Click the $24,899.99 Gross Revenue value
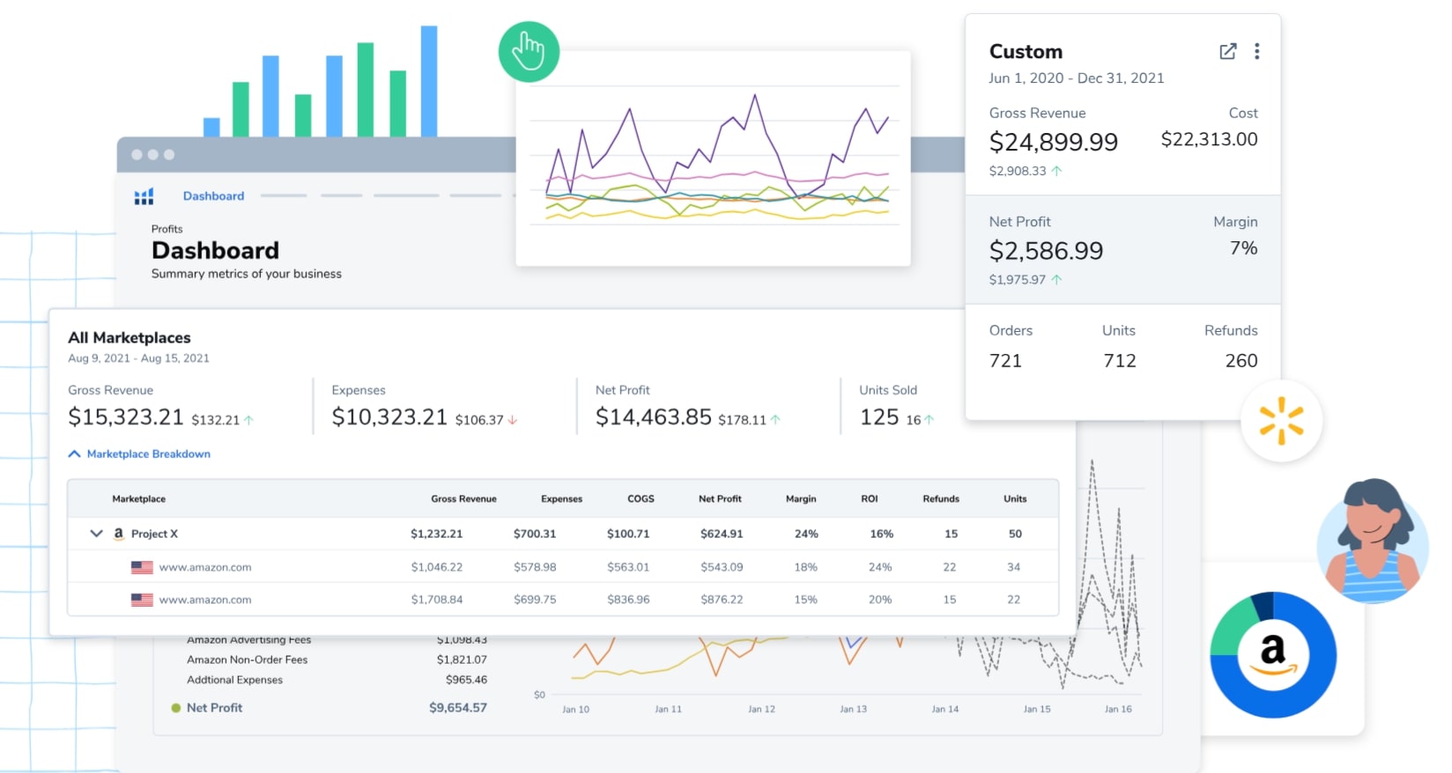This screenshot has width=1452, height=773. click(x=1053, y=142)
